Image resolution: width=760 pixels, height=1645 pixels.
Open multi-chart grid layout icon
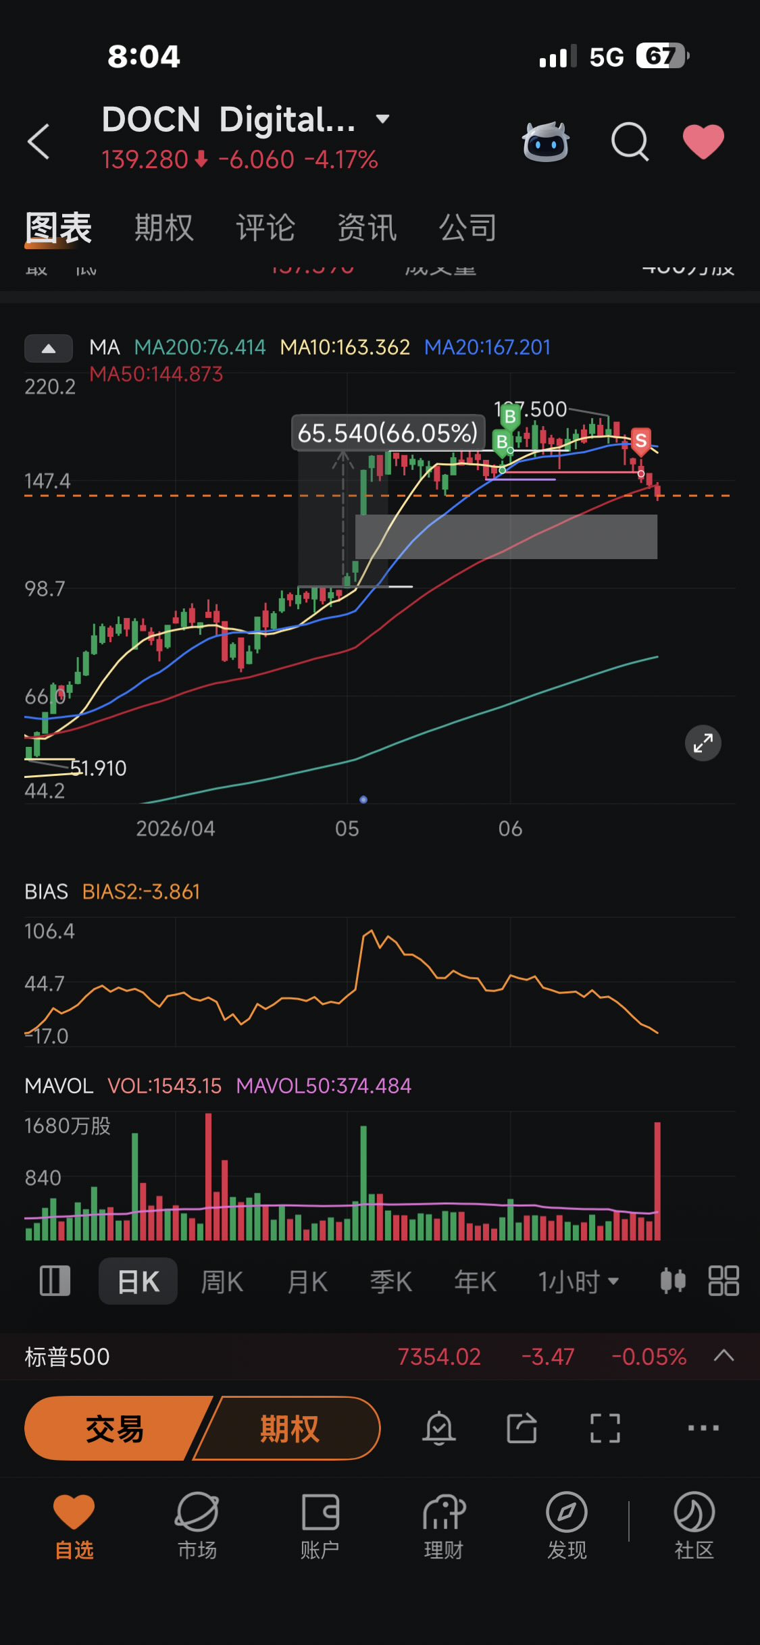[724, 1280]
